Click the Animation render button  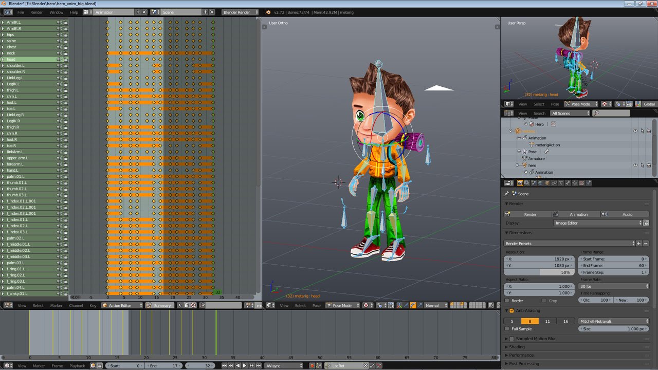575,214
